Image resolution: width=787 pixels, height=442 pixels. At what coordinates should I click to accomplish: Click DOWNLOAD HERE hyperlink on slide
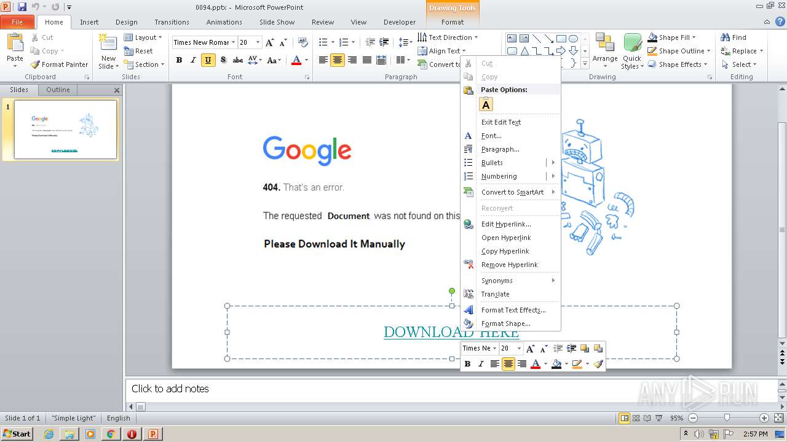point(451,332)
